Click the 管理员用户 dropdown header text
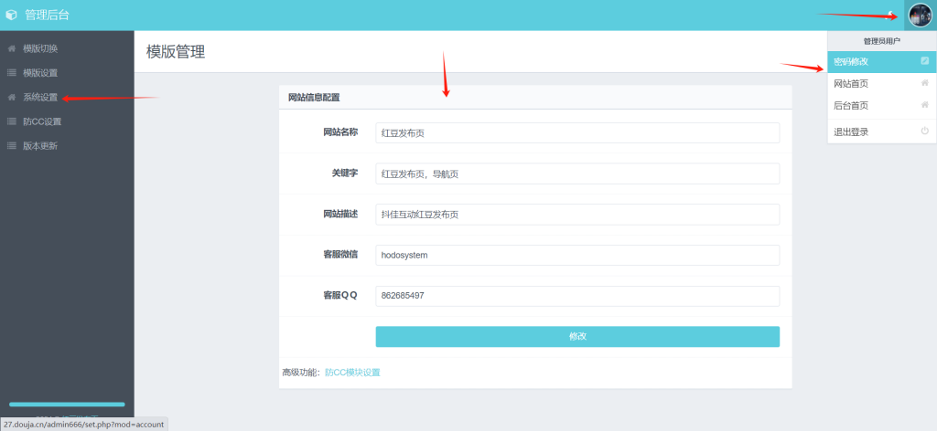 pos(881,41)
